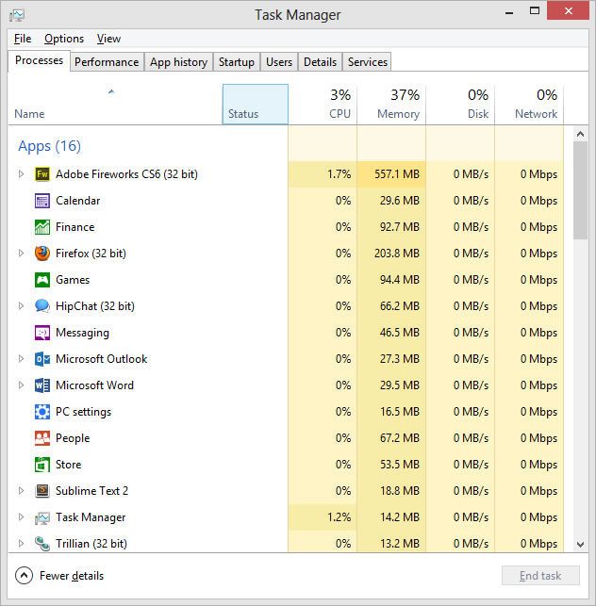Click the Finance app icon
This screenshot has width=596, height=606.
pyautogui.click(x=42, y=227)
